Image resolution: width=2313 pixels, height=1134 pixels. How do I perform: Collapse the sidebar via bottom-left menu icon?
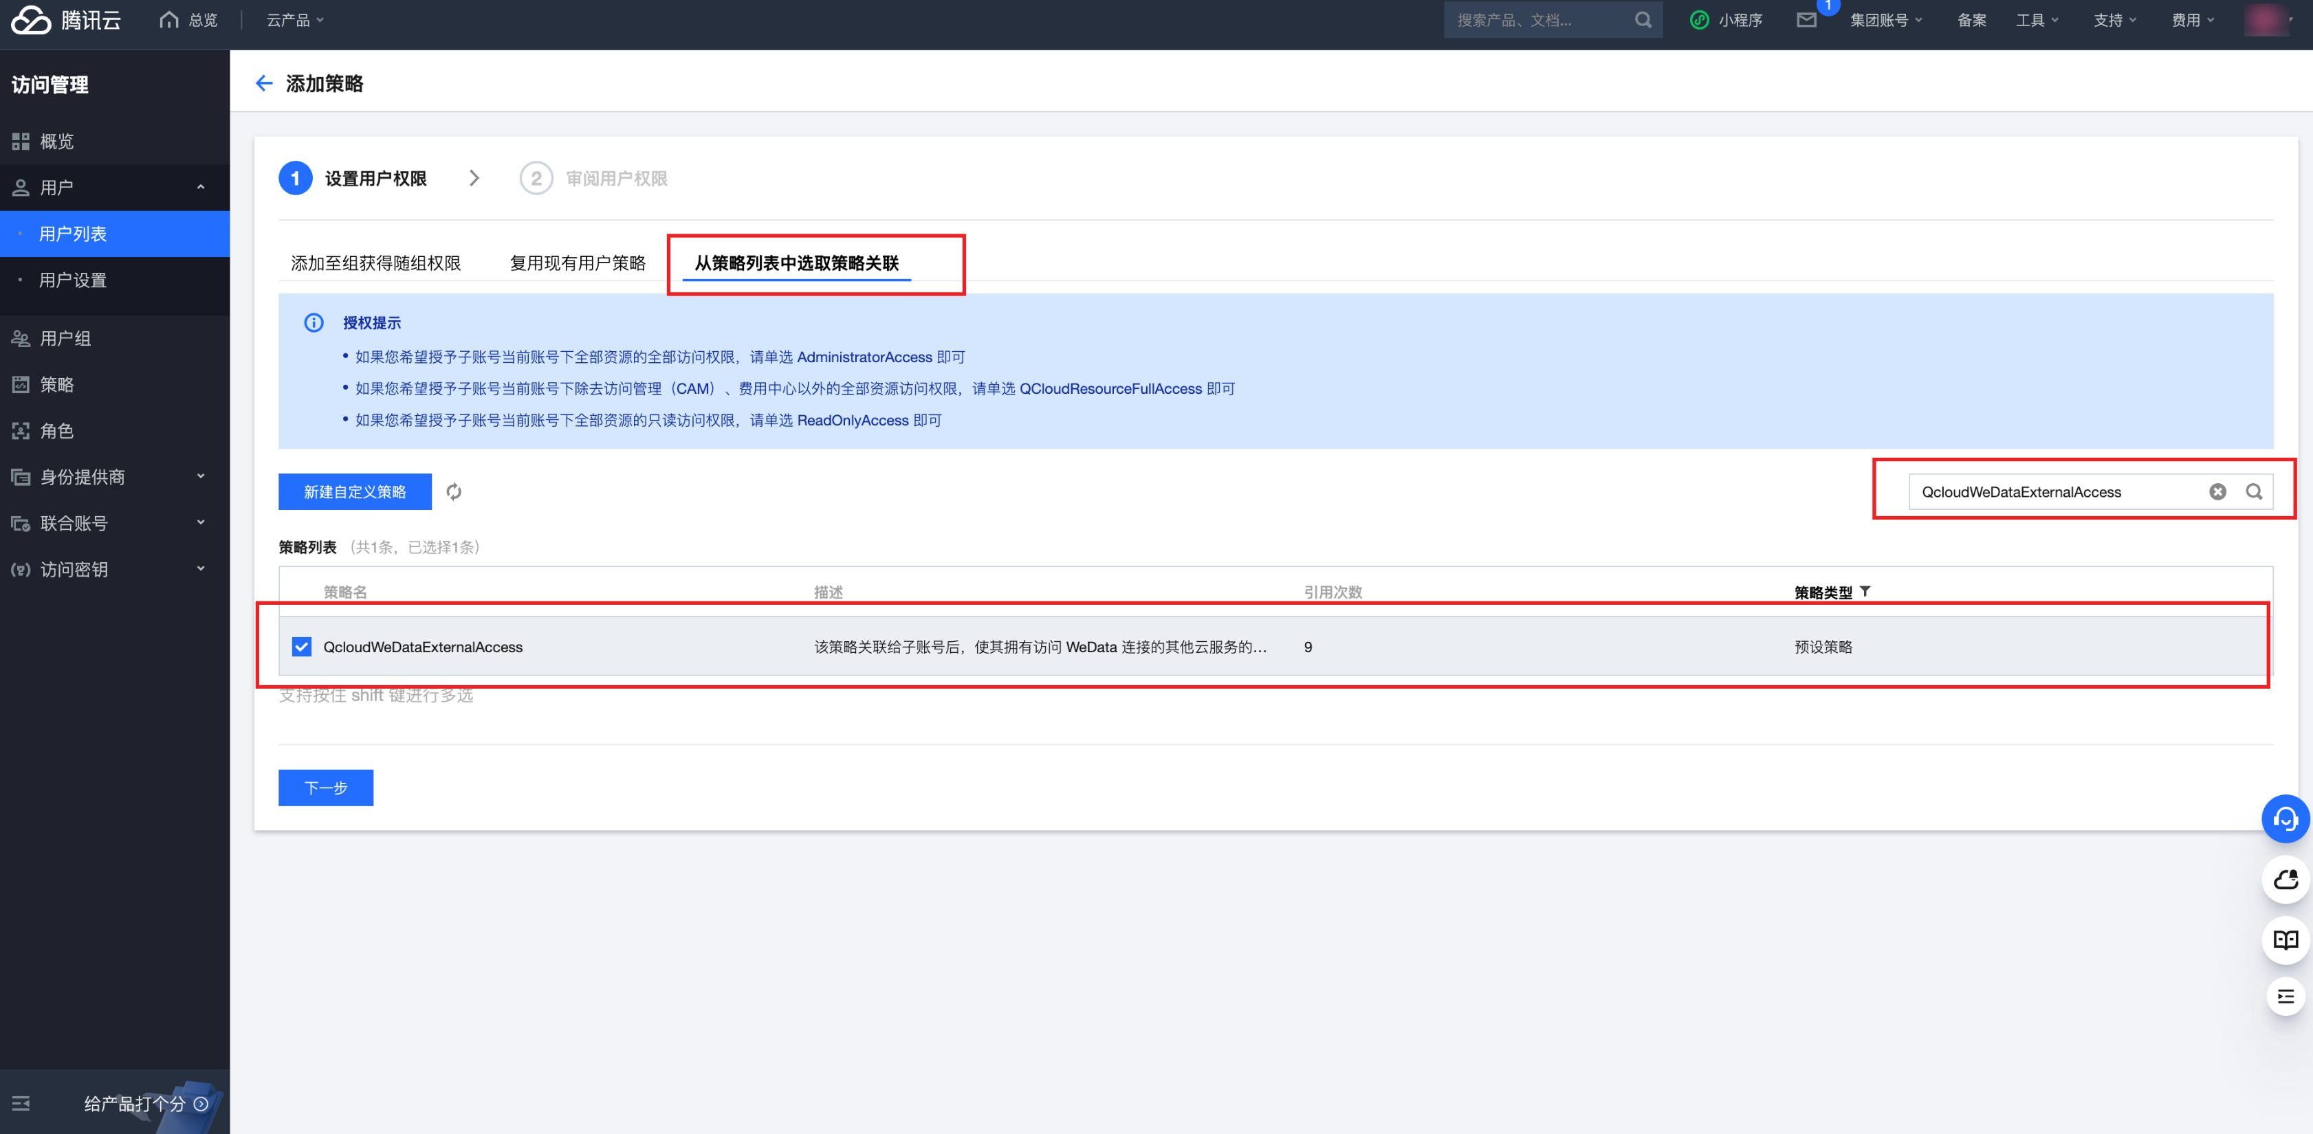click(21, 1104)
